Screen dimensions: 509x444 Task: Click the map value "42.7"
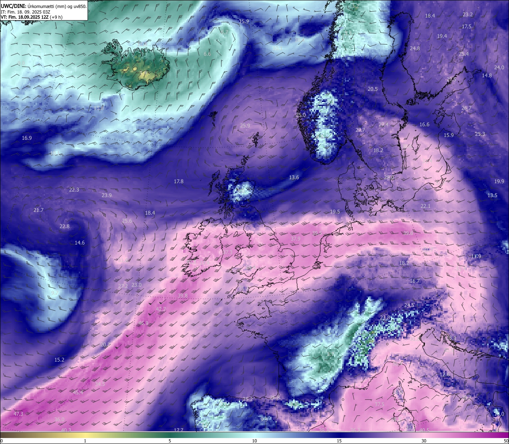(161, 309)
